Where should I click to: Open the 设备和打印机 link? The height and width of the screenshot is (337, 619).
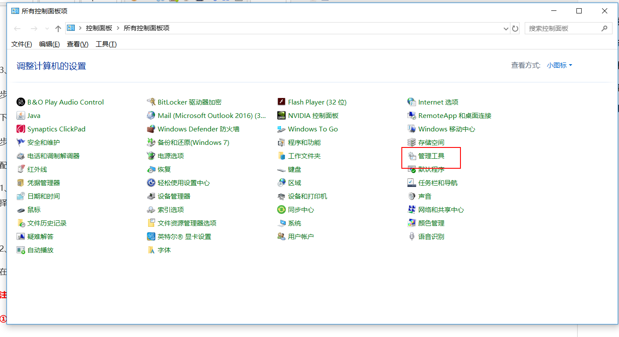pos(308,196)
